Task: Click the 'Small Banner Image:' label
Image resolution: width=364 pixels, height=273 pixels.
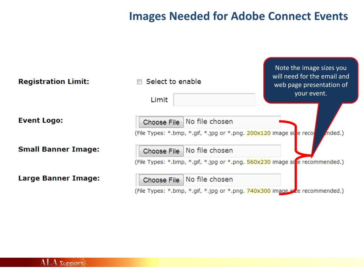Action: [x=59, y=149]
